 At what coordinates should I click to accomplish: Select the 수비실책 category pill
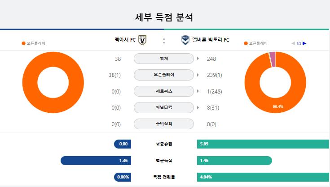(x=164, y=124)
